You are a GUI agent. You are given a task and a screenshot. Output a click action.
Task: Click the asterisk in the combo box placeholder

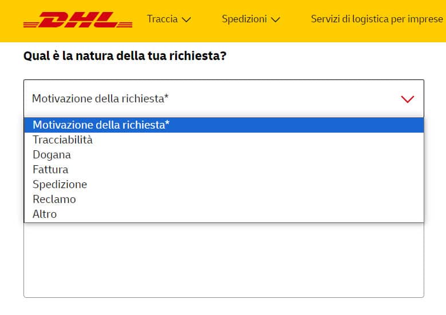tap(166, 98)
